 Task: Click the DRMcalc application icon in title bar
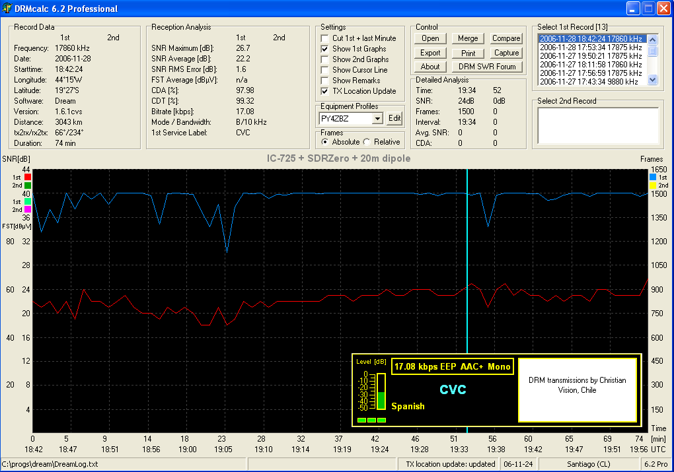click(x=7, y=9)
